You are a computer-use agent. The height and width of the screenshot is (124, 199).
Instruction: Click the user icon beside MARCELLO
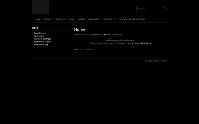click(x=93, y=35)
